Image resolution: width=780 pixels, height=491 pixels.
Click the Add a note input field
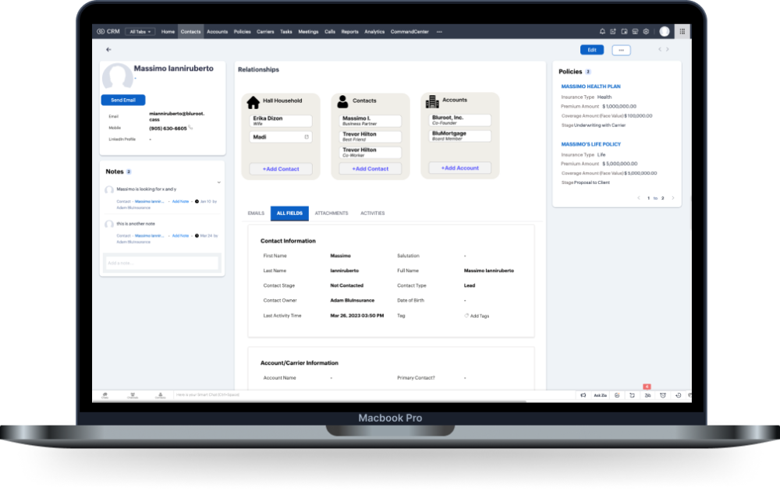point(163,263)
